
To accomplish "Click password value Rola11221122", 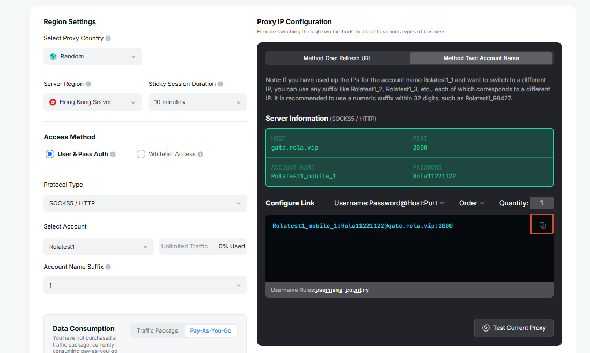I will tap(434, 176).
